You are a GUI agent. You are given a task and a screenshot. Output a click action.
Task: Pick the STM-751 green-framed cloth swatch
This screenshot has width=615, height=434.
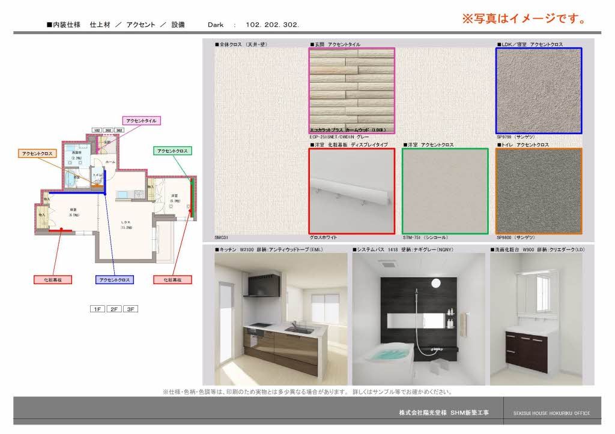tap(445, 191)
